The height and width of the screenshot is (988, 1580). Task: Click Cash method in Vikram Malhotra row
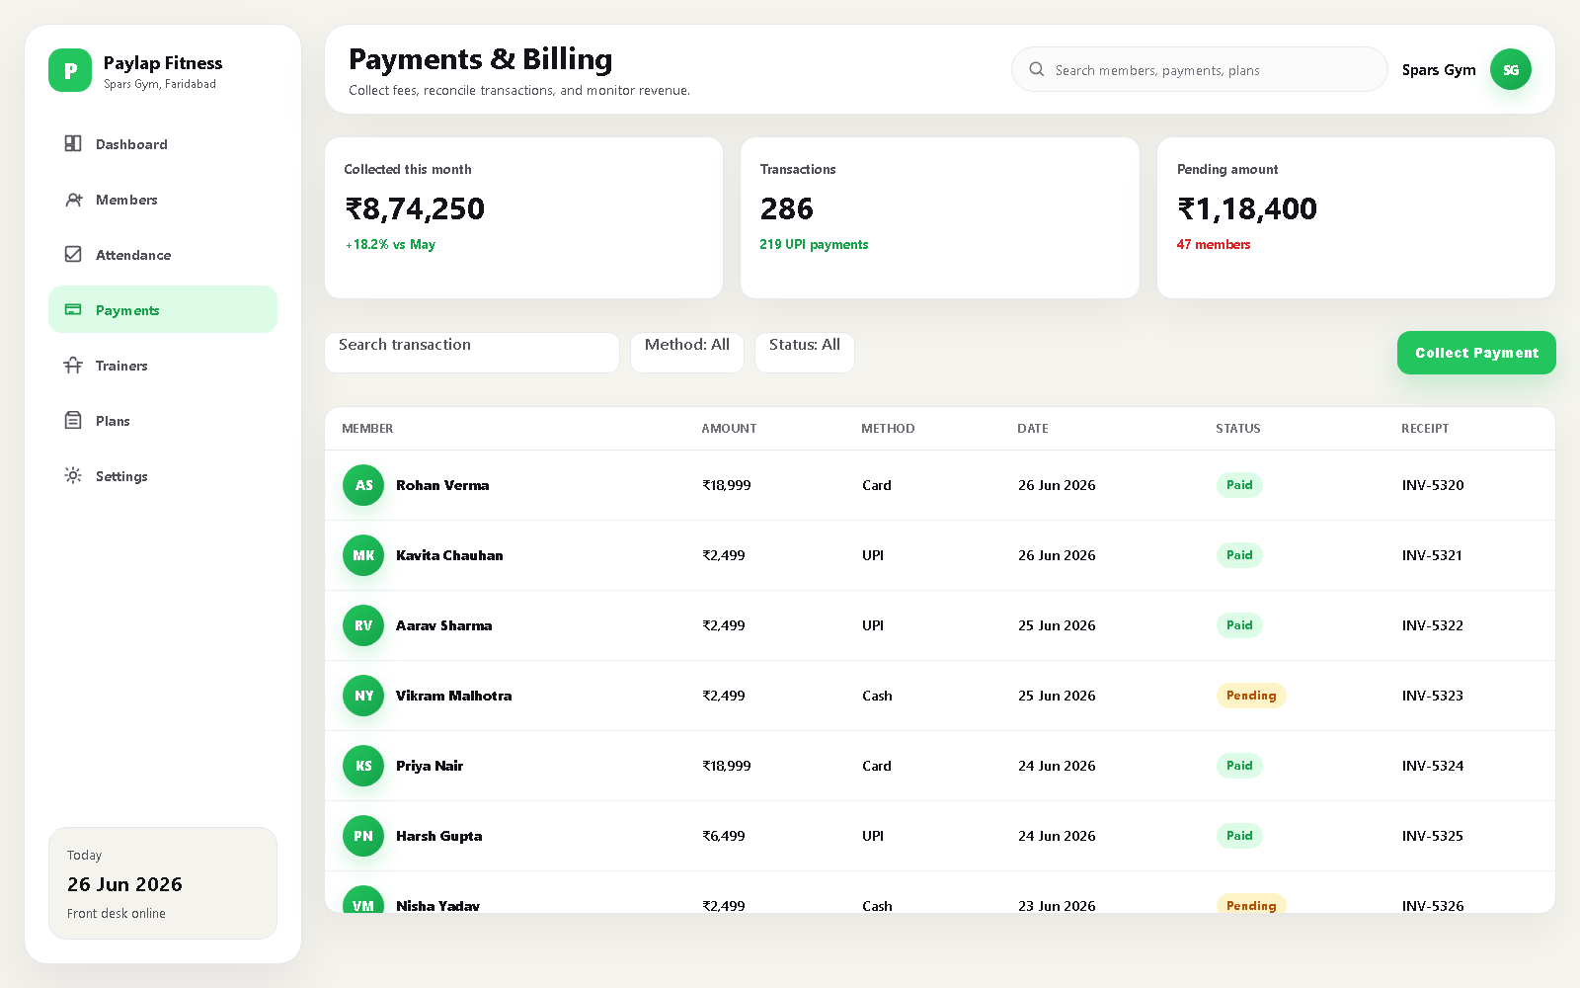pyautogui.click(x=877, y=696)
